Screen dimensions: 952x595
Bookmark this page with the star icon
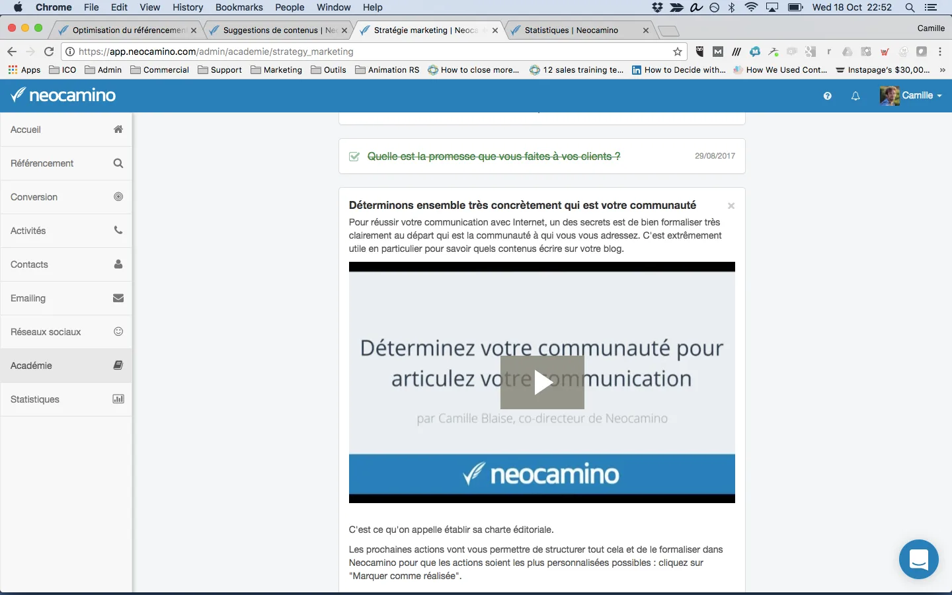678,52
